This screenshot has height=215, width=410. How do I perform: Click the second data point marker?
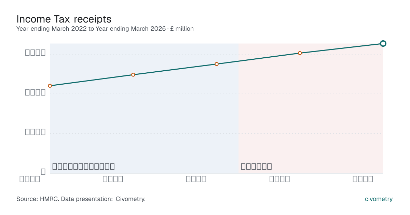tap(133, 75)
